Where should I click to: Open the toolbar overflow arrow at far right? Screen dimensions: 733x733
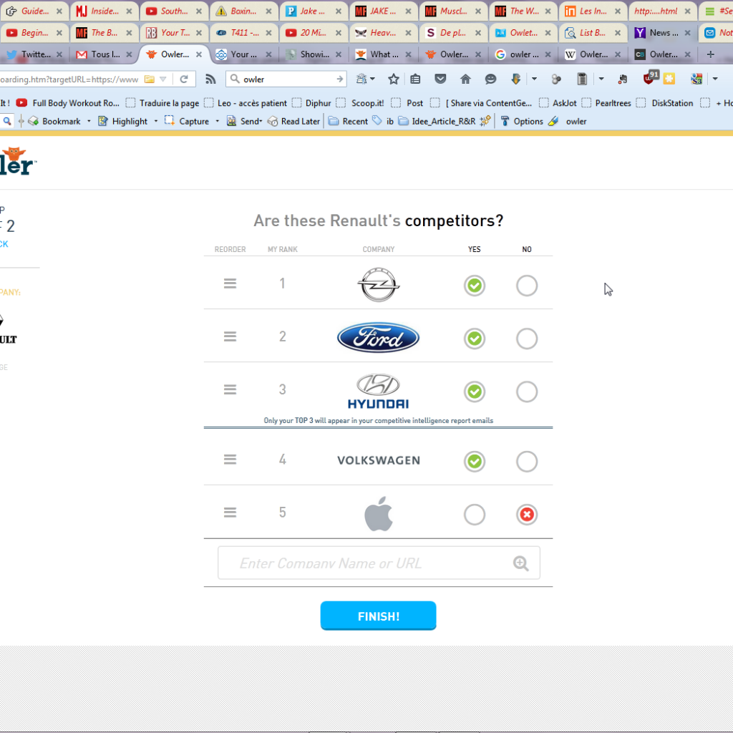click(715, 79)
